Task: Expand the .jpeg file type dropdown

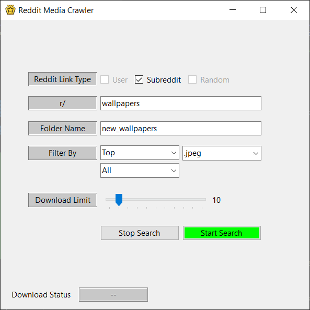Action: pyautogui.click(x=222, y=153)
